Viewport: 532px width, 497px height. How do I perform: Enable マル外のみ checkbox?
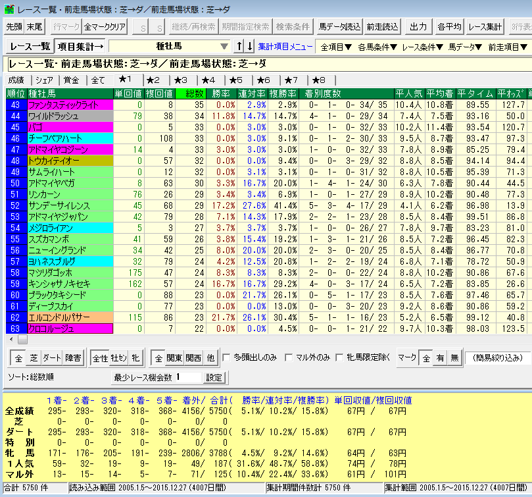(289, 357)
